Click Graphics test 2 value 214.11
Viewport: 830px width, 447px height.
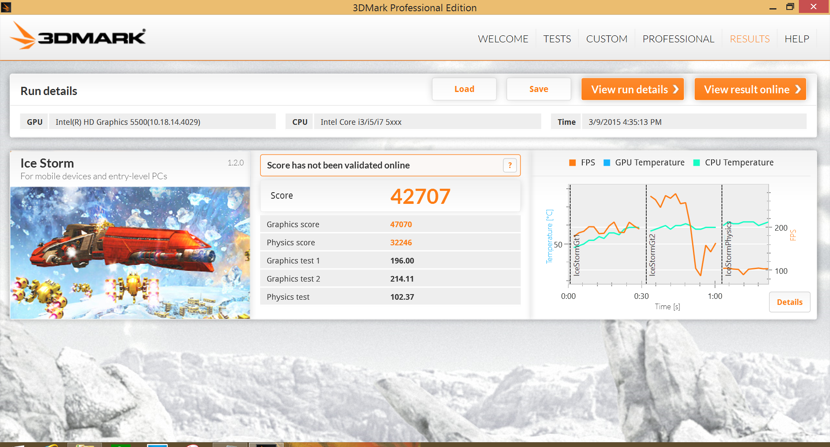(x=402, y=279)
